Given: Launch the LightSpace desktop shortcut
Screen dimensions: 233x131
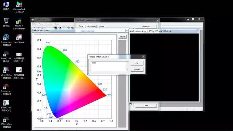Looking at the screenshot, I should (19, 39).
